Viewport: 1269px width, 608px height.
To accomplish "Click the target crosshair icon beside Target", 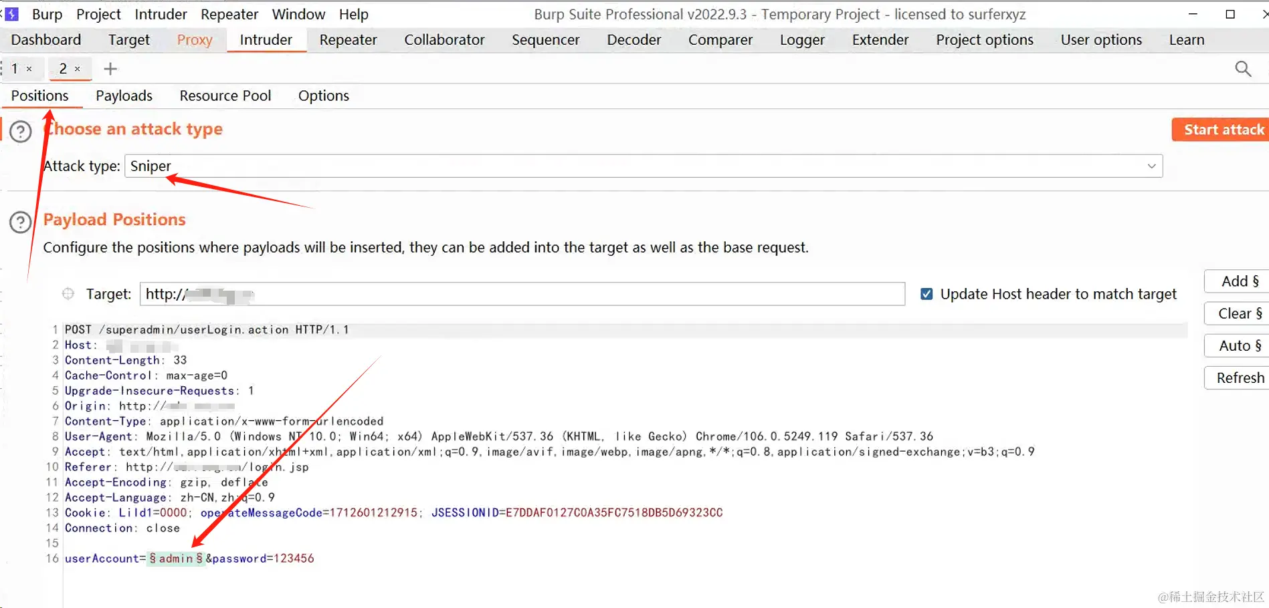I will [68, 293].
